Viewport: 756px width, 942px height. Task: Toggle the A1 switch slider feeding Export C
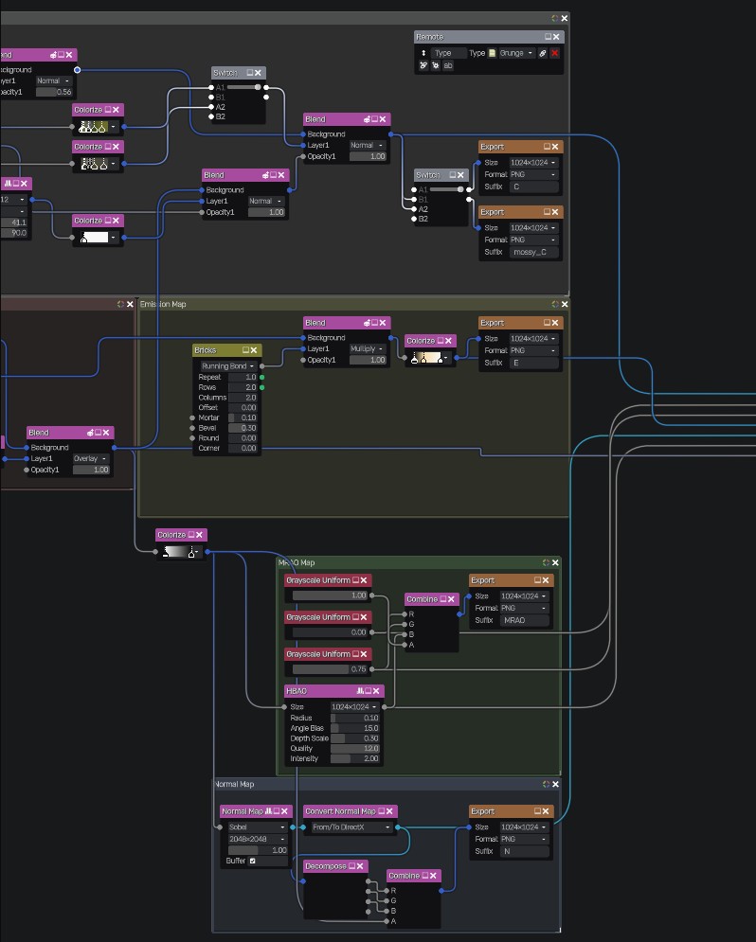(446, 189)
